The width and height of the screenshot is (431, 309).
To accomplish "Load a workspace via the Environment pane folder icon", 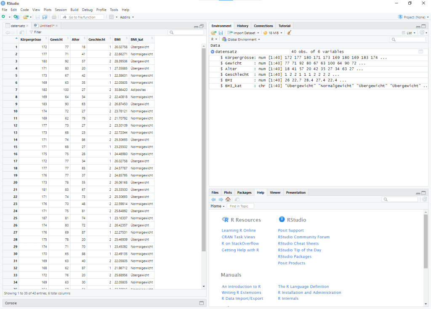I will pyautogui.click(x=213, y=32).
